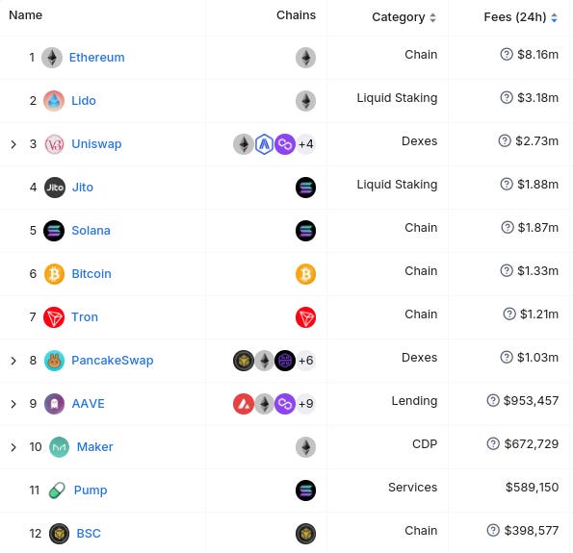Open the Solana protocol link
Viewport: 573px width, 553px height.
coord(91,230)
